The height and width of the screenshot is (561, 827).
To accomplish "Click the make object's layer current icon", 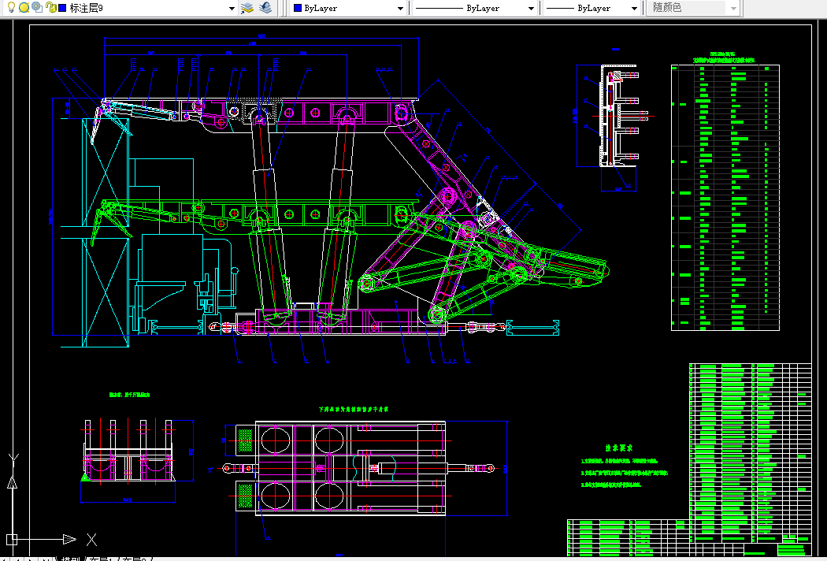I will (x=247, y=7).
